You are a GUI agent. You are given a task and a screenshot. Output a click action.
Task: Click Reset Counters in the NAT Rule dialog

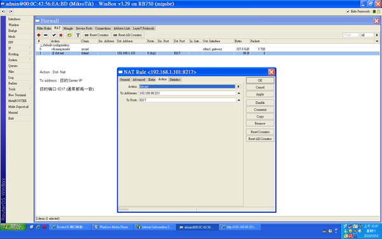click(260, 132)
